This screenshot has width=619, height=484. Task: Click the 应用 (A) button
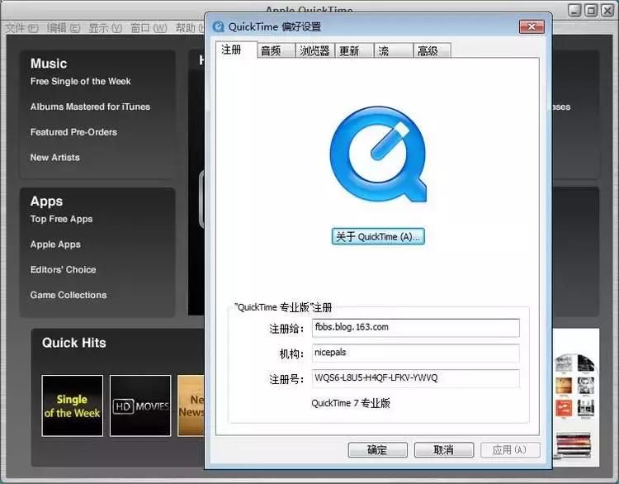(510, 449)
